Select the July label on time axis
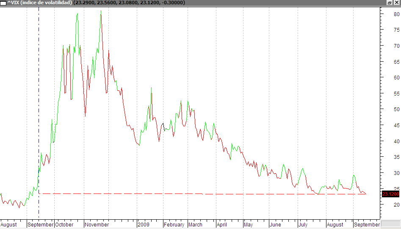The image size is (401, 229). [x=303, y=225]
